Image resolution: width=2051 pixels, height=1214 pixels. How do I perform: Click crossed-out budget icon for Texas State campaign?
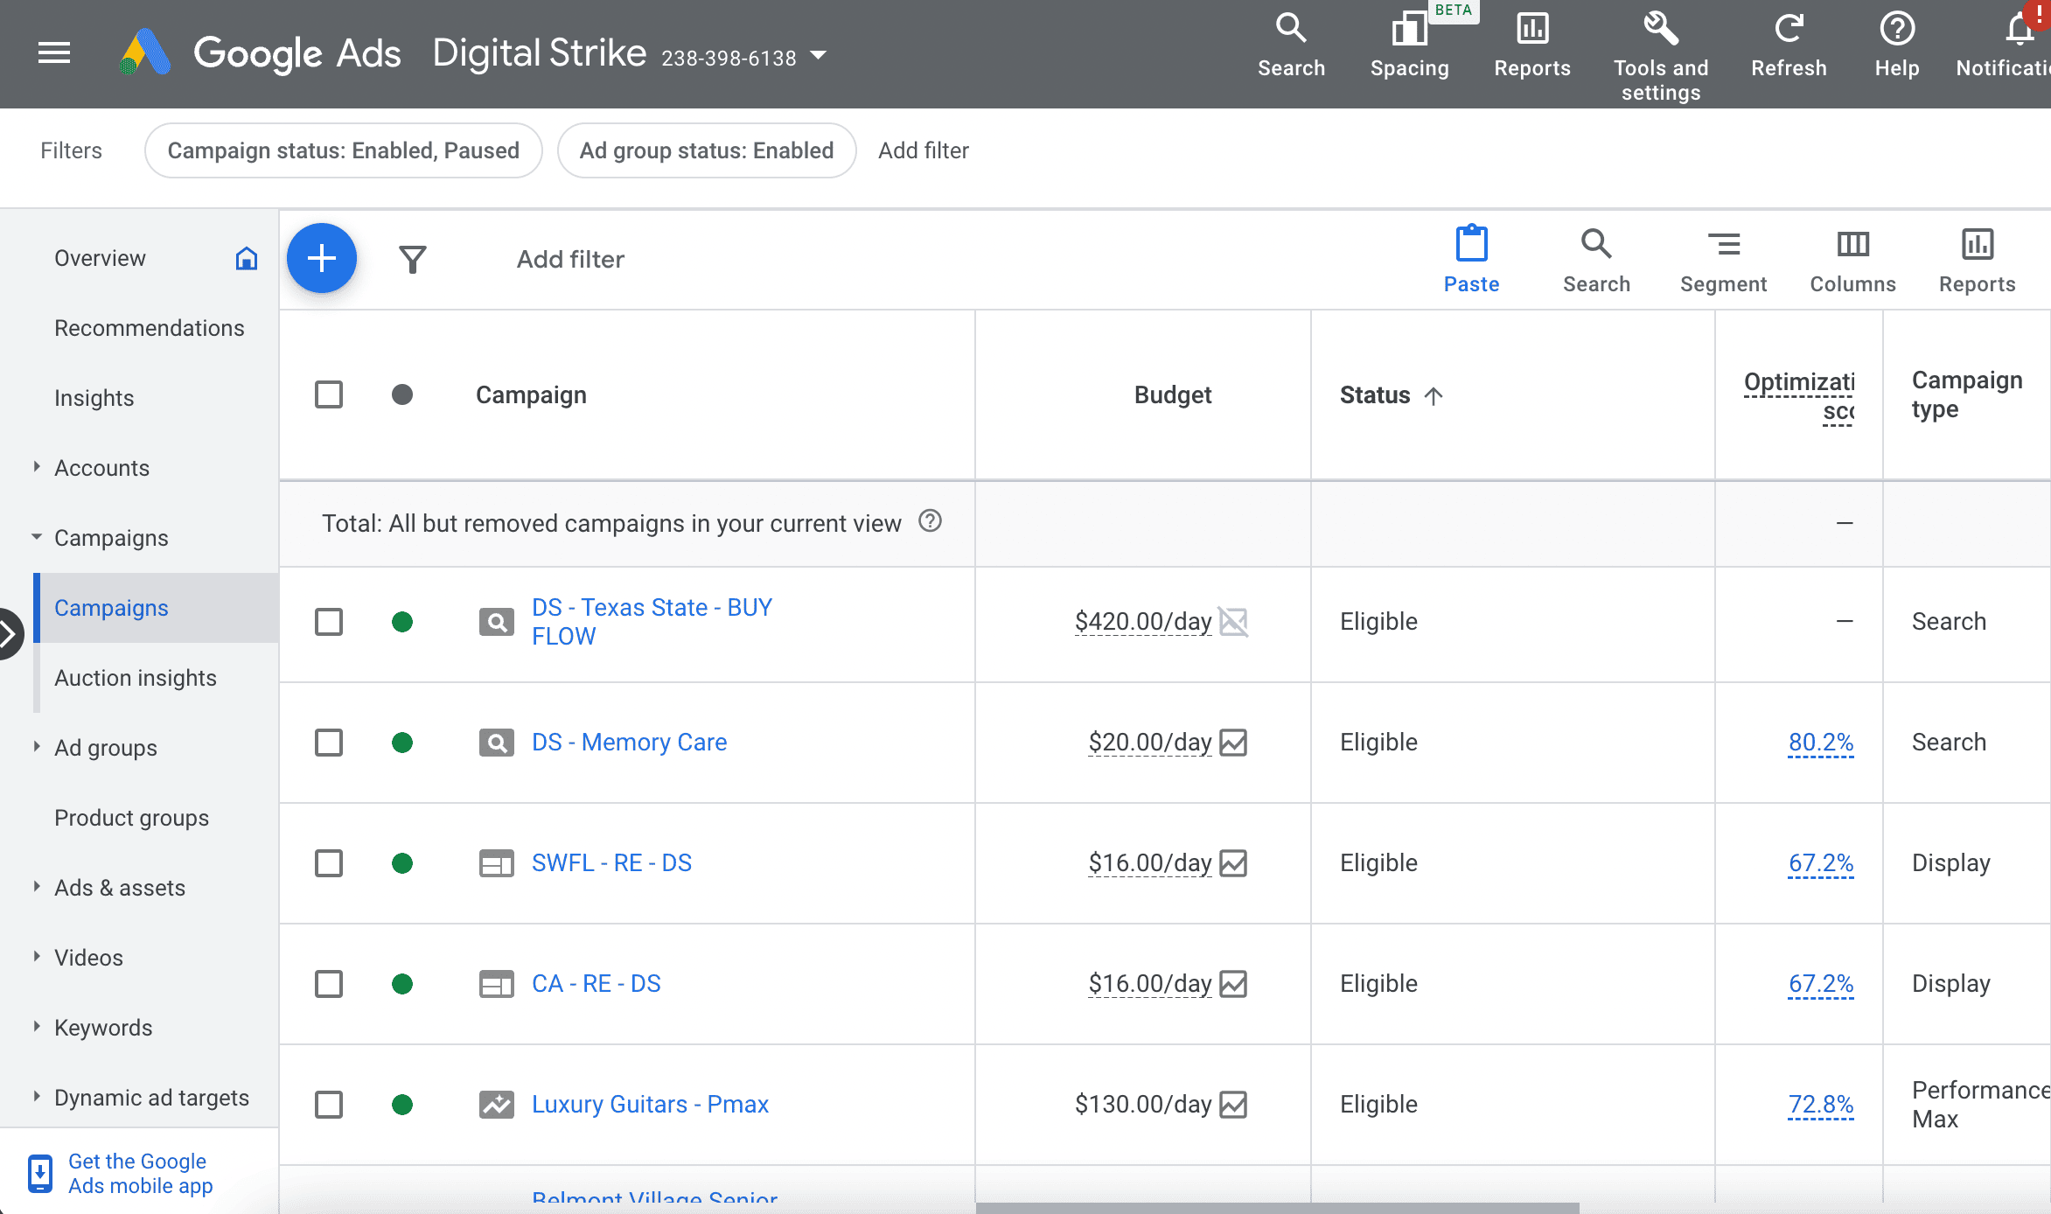[x=1233, y=622]
